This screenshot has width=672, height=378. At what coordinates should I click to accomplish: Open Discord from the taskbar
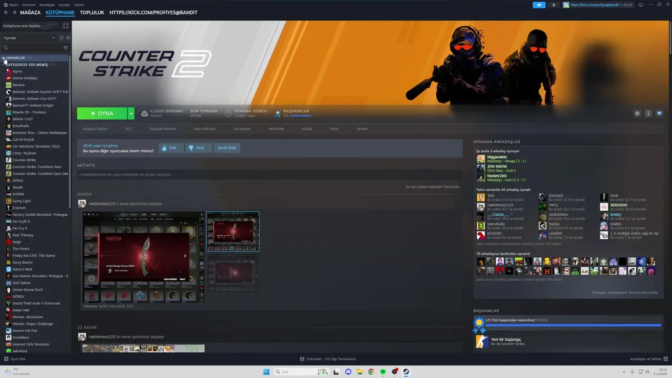(348, 372)
